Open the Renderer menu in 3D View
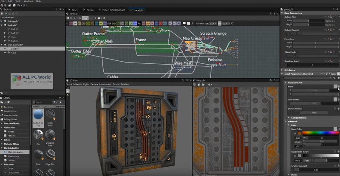 click(x=125, y=84)
